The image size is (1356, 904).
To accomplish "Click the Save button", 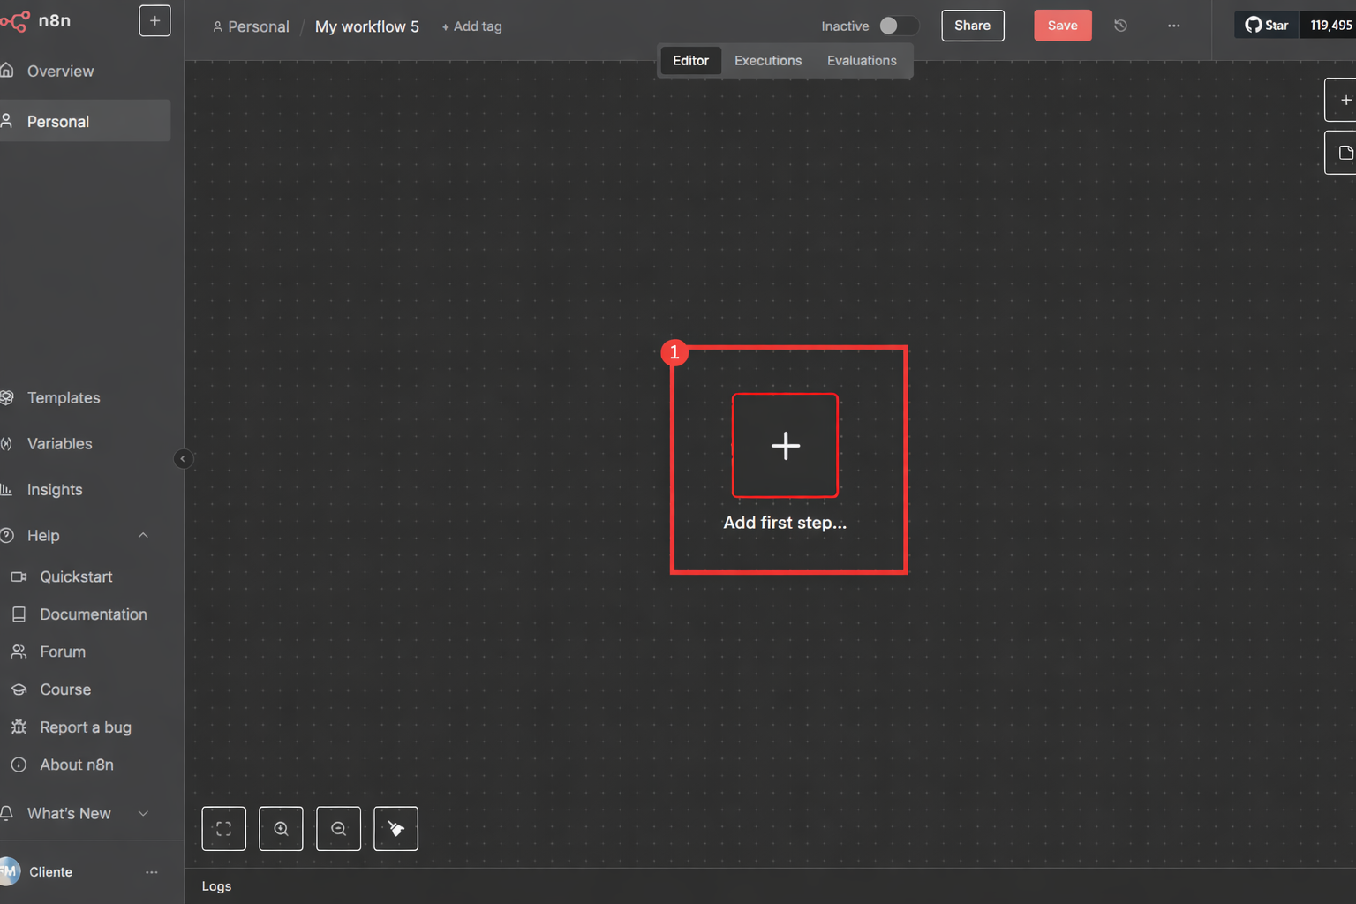I will point(1062,26).
